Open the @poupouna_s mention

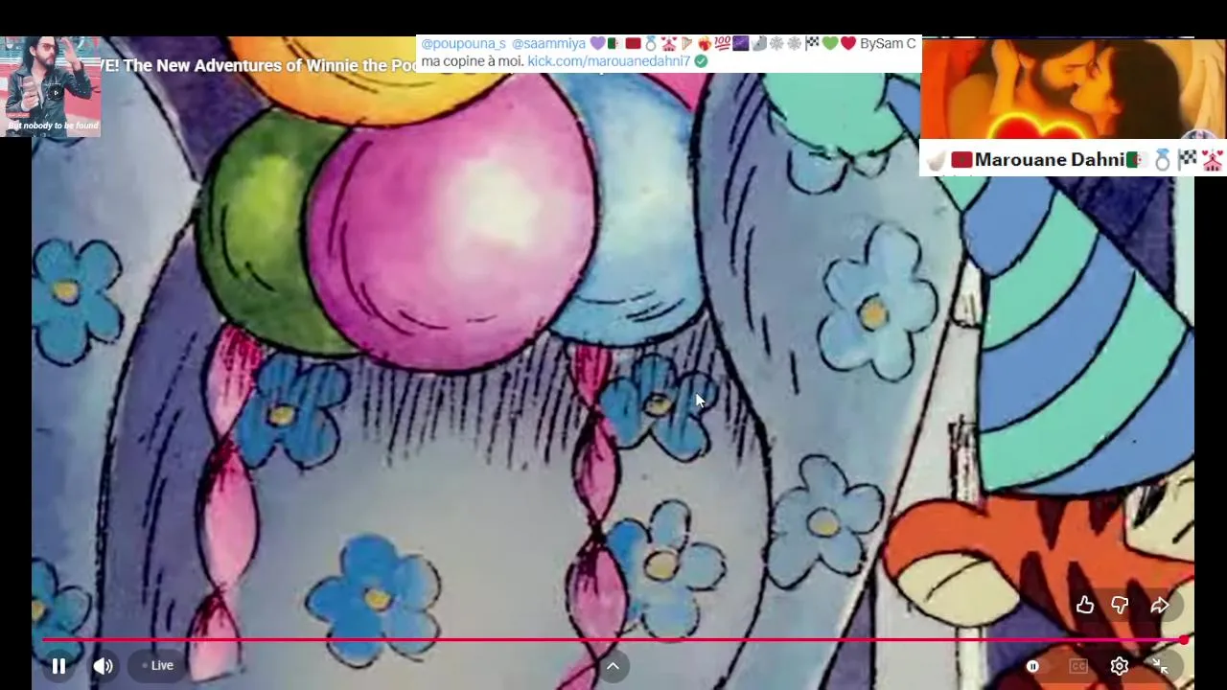pyautogui.click(x=463, y=43)
